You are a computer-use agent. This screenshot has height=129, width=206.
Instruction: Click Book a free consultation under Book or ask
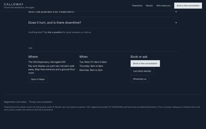(145, 64)
